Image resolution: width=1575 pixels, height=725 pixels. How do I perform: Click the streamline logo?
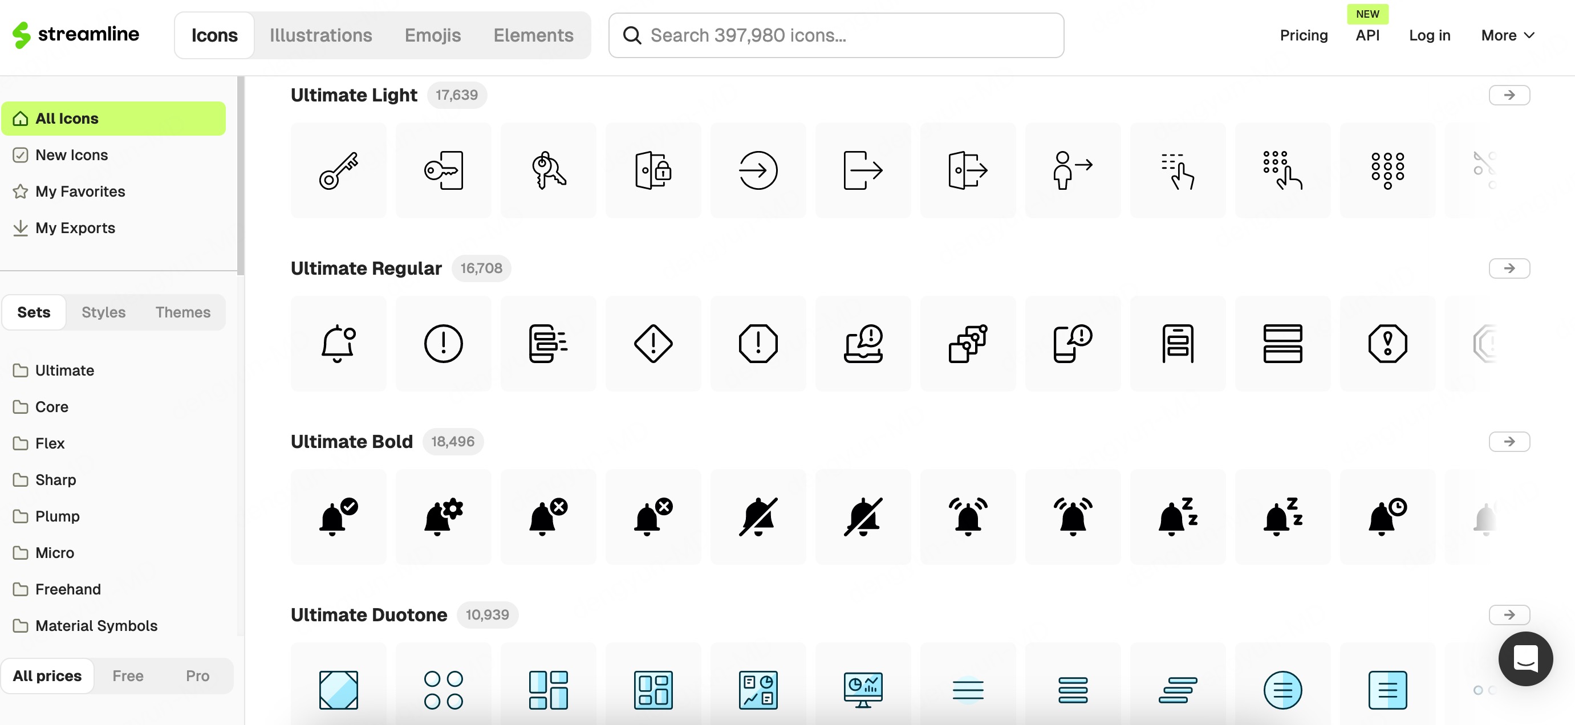coord(76,35)
